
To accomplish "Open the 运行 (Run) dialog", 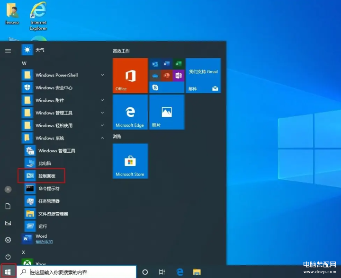I will coord(65,226).
